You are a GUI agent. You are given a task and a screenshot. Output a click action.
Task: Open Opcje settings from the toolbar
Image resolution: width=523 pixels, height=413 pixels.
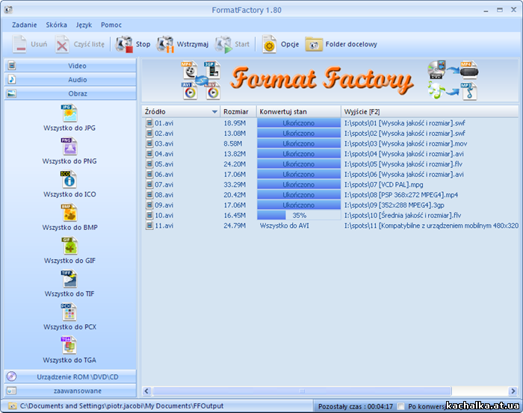[280, 44]
